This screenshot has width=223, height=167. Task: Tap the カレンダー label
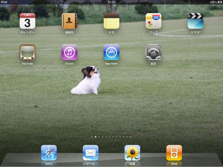(27, 32)
